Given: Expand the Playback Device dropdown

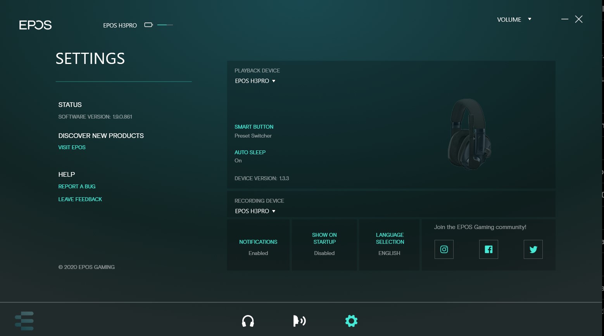Looking at the screenshot, I should [255, 81].
